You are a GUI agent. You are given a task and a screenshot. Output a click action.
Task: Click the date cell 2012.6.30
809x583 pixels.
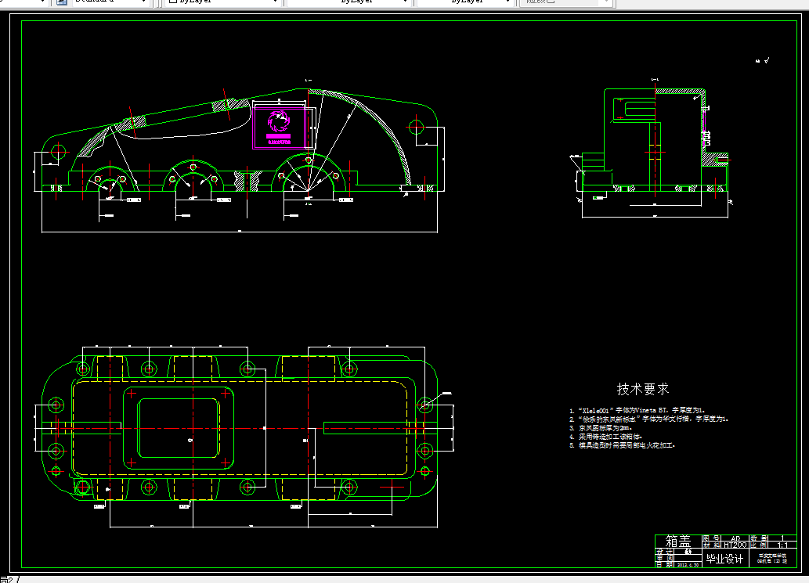point(688,565)
